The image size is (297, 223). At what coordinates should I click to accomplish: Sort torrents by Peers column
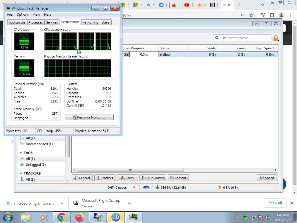click(x=231, y=48)
